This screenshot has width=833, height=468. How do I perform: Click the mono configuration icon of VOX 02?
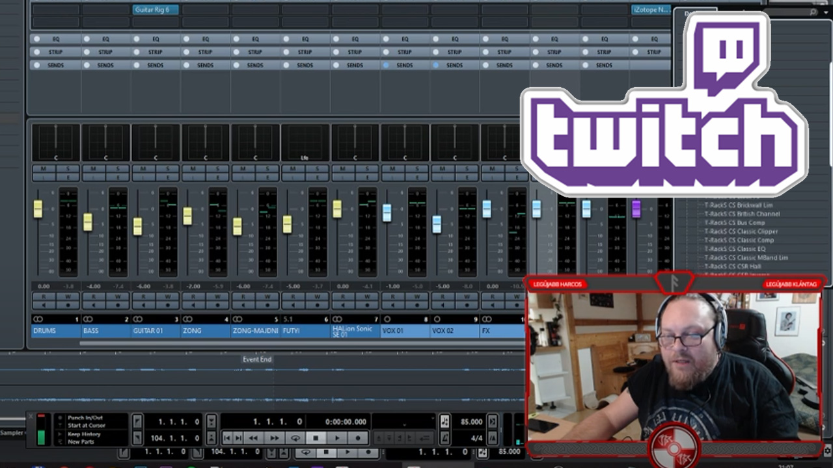click(437, 319)
